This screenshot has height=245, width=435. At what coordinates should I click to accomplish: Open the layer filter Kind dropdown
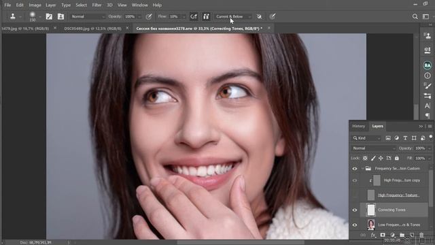click(367, 138)
